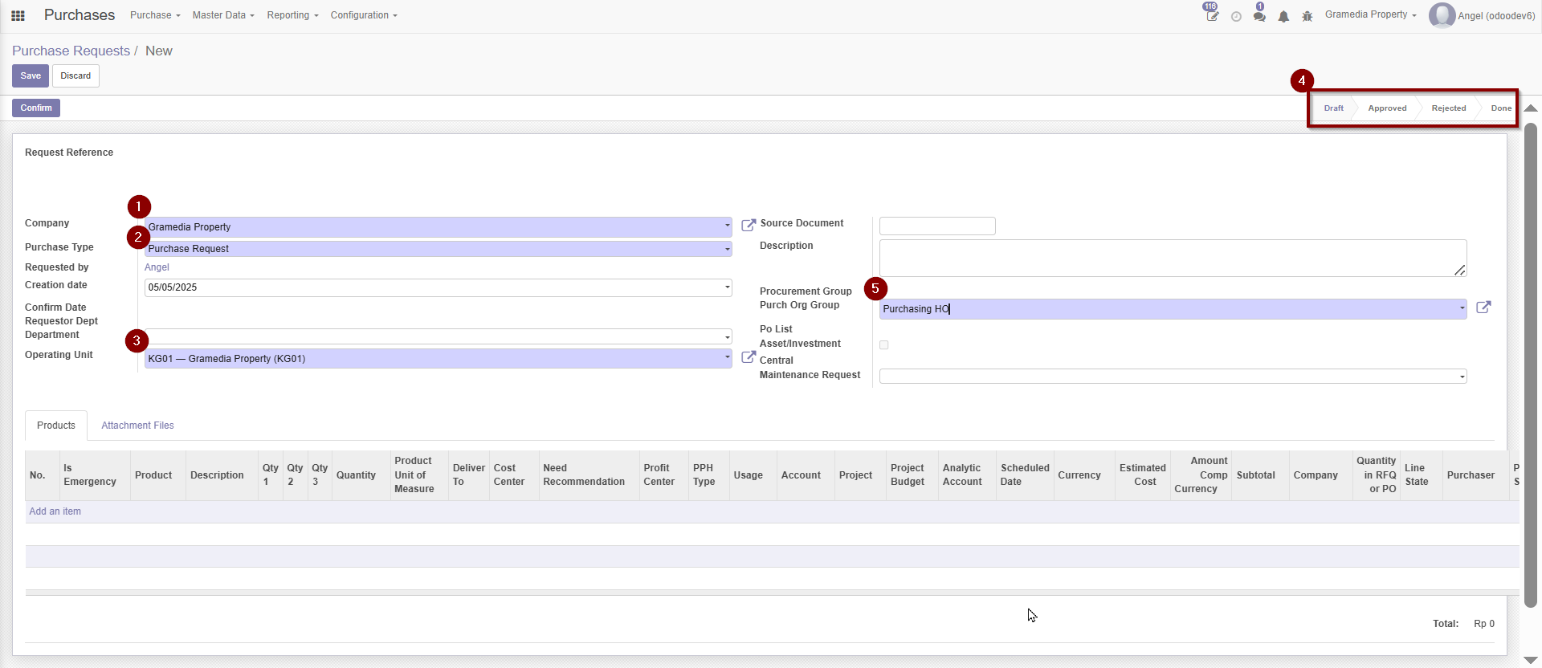
Task: Open the apps grid menu icon
Action: [18, 15]
